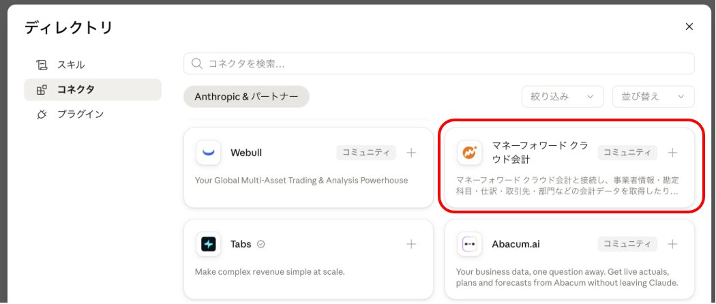Click the マネーフォワード description starting 事業者情報
This screenshot has height=304, width=716.
(567, 186)
